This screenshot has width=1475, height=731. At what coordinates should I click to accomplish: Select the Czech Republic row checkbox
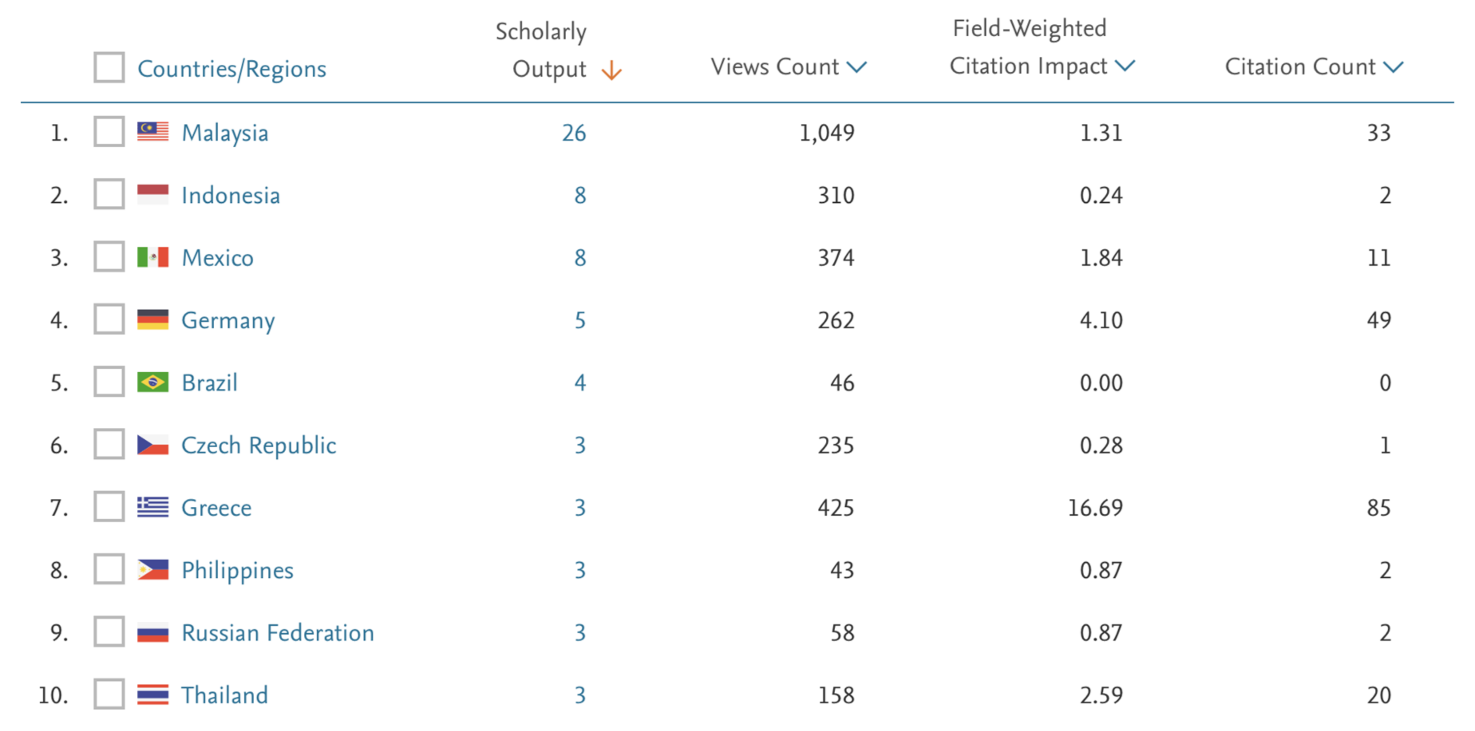109,444
